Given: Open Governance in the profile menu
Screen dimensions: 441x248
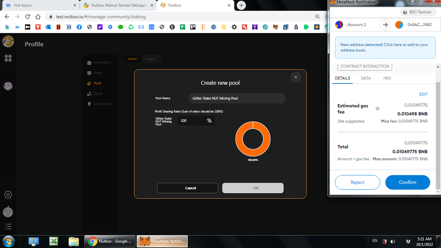Looking at the screenshot, I should (99, 104).
